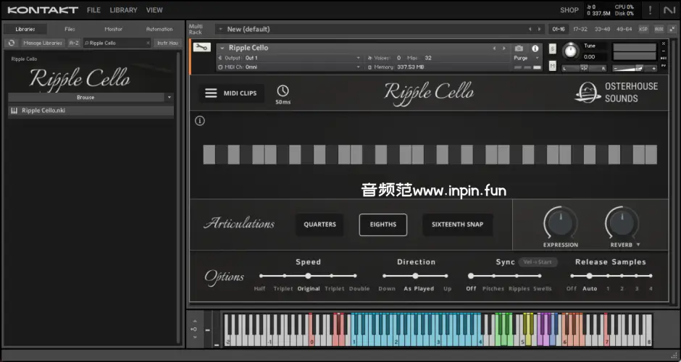
Task: Open the MIDI Clips hamburger menu
Action: coord(211,93)
